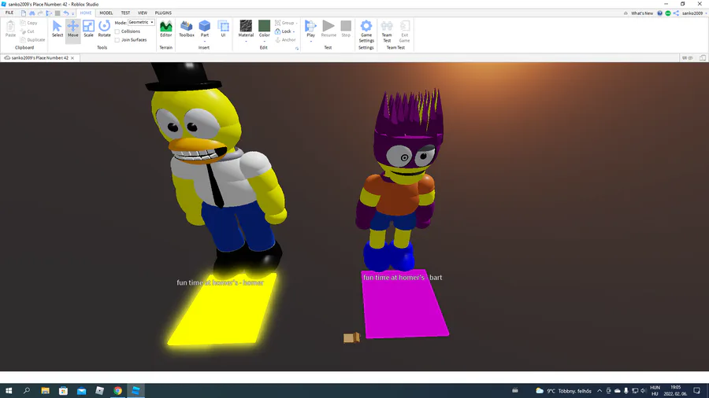
Task: Switch to the PLUGINS ribbon tab
Action: (163, 13)
